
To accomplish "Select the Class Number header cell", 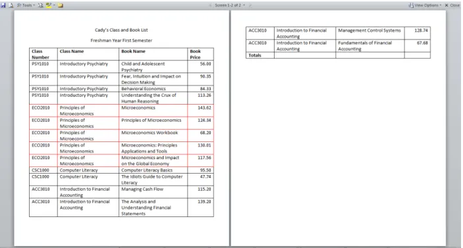I will 43,54.
